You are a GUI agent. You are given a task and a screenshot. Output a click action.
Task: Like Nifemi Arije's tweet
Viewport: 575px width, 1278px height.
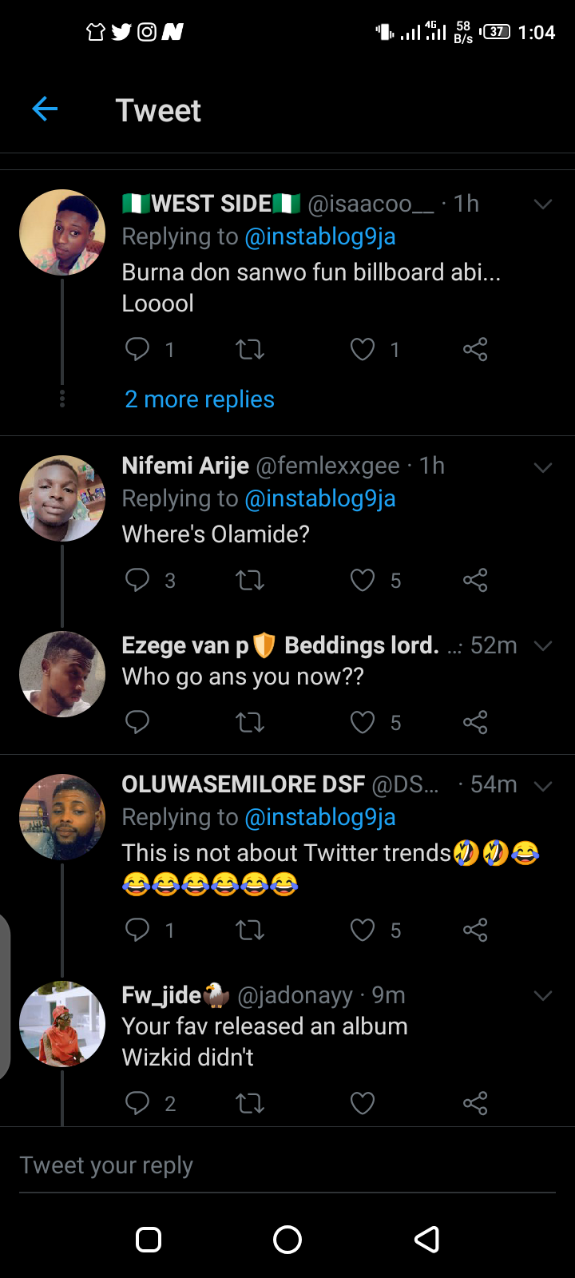[363, 580]
